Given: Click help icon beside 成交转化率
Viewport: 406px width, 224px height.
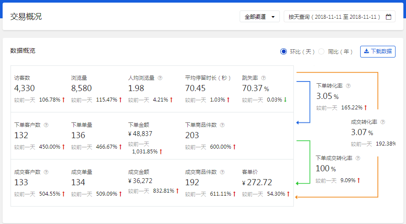Looking at the screenshot, I should pyautogui.click(x=383, y=122).
